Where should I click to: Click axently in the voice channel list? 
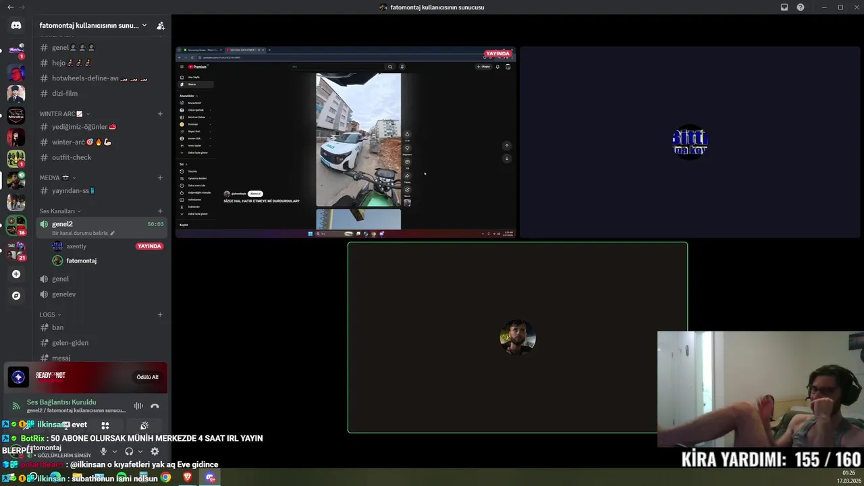coord(76,246)
